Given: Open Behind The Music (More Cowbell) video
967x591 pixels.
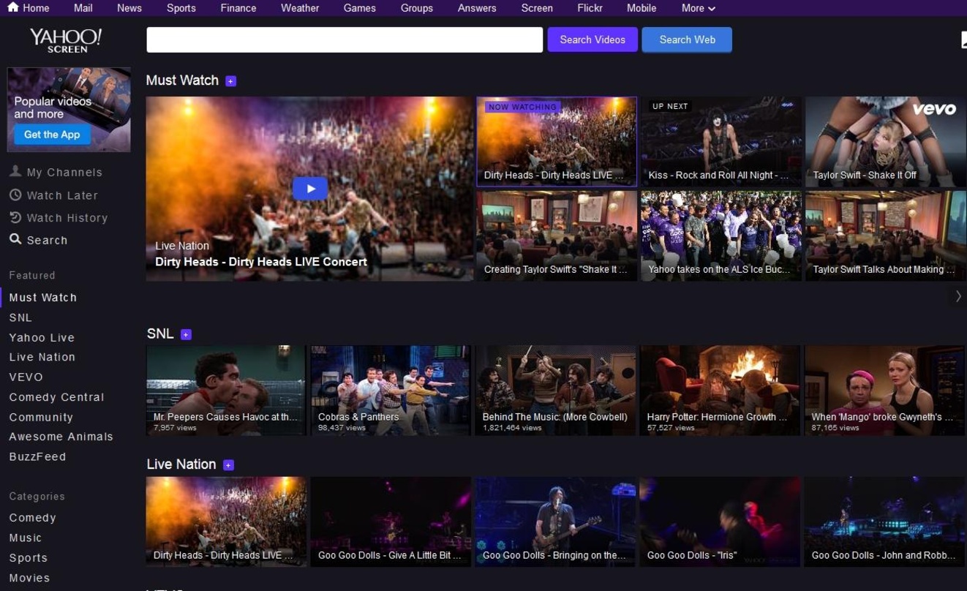Looking at the screenshot, I should click(555, 391).
